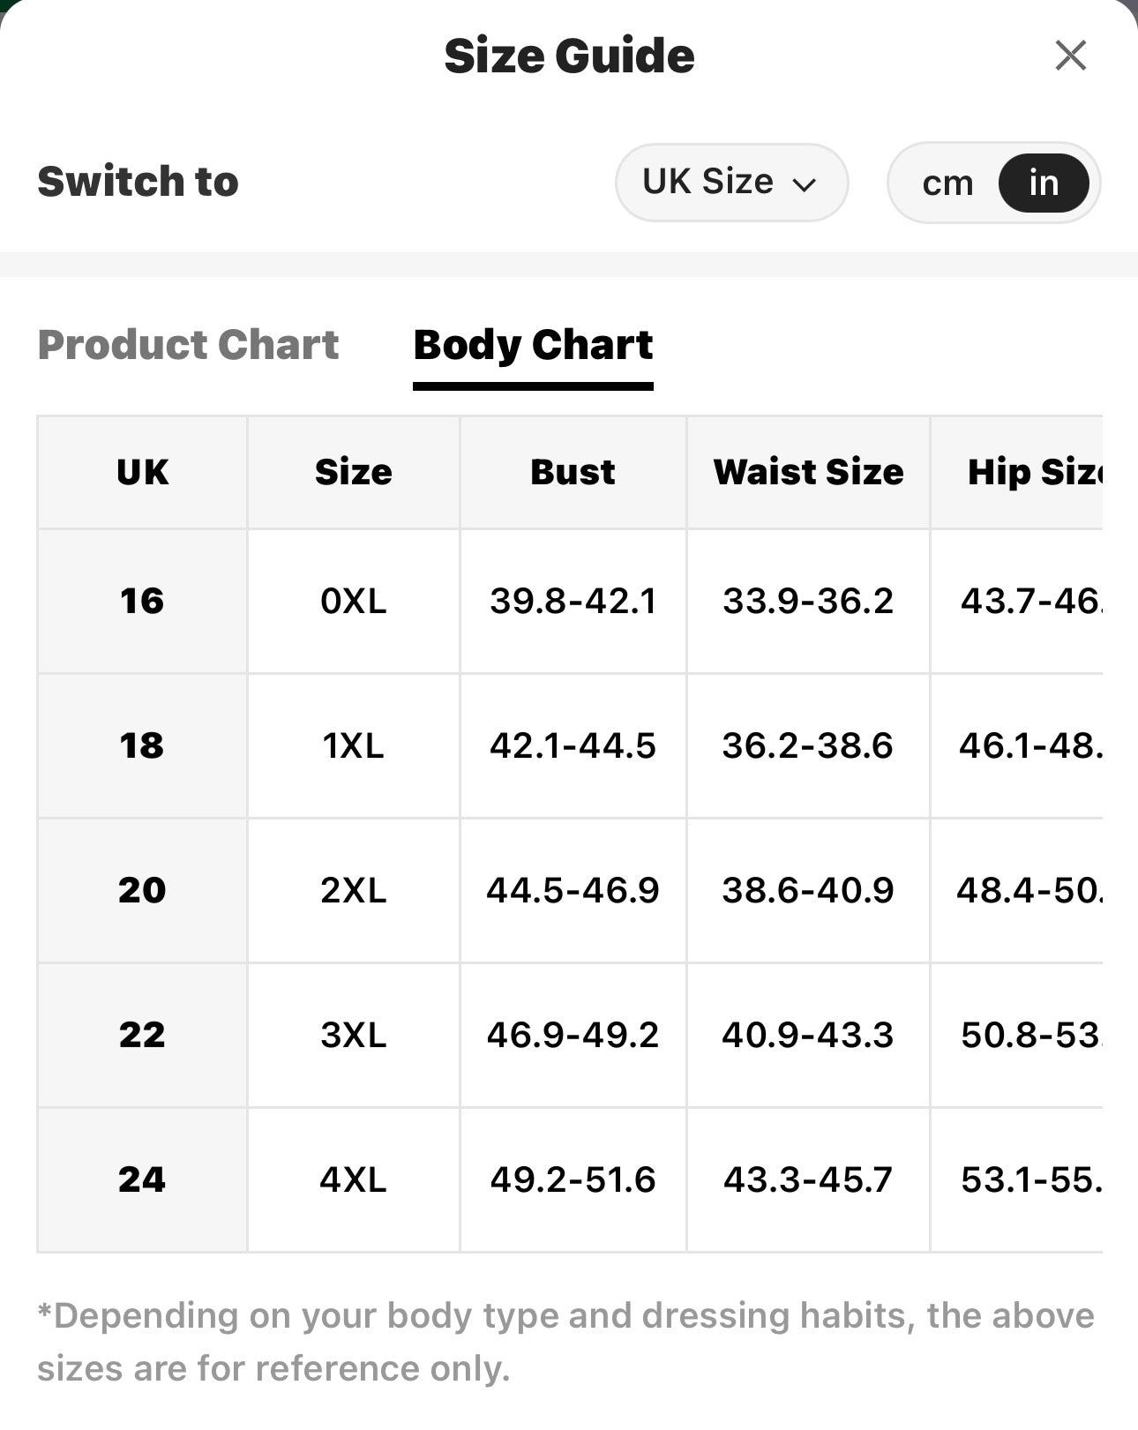Click the Size Guide title
1138x1430 pixels.
pyautogui.click(x=569, y=56)
